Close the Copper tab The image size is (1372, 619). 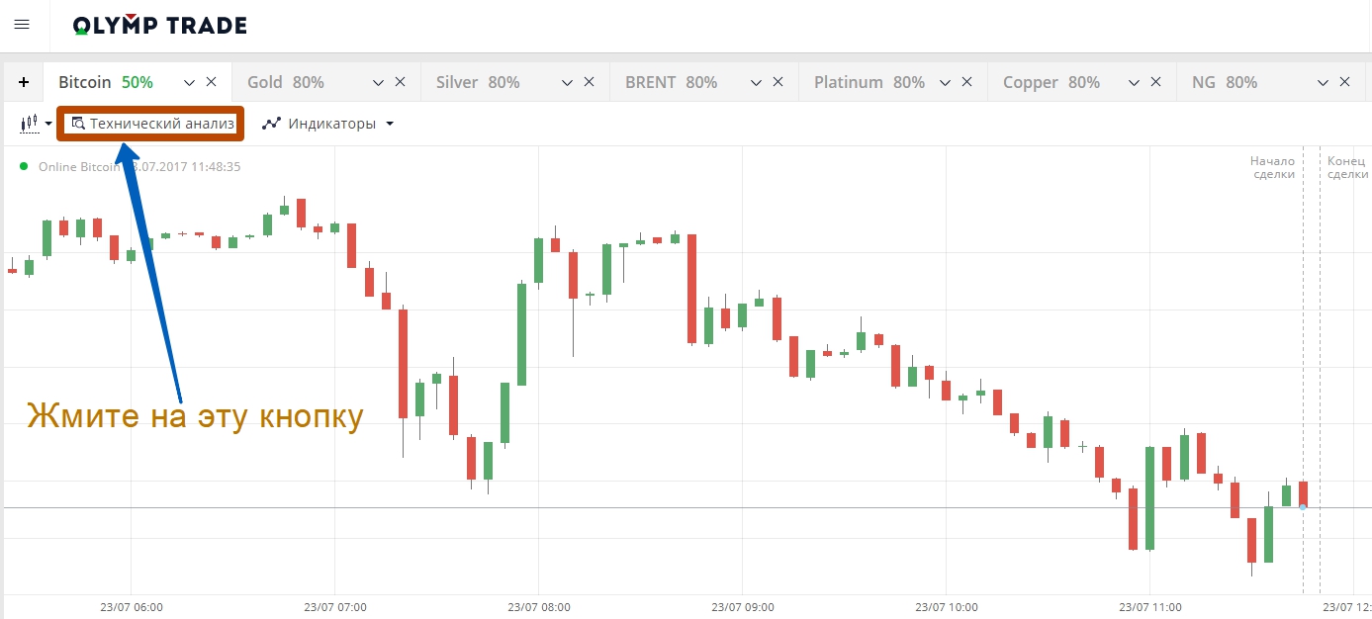(1155, 82)
